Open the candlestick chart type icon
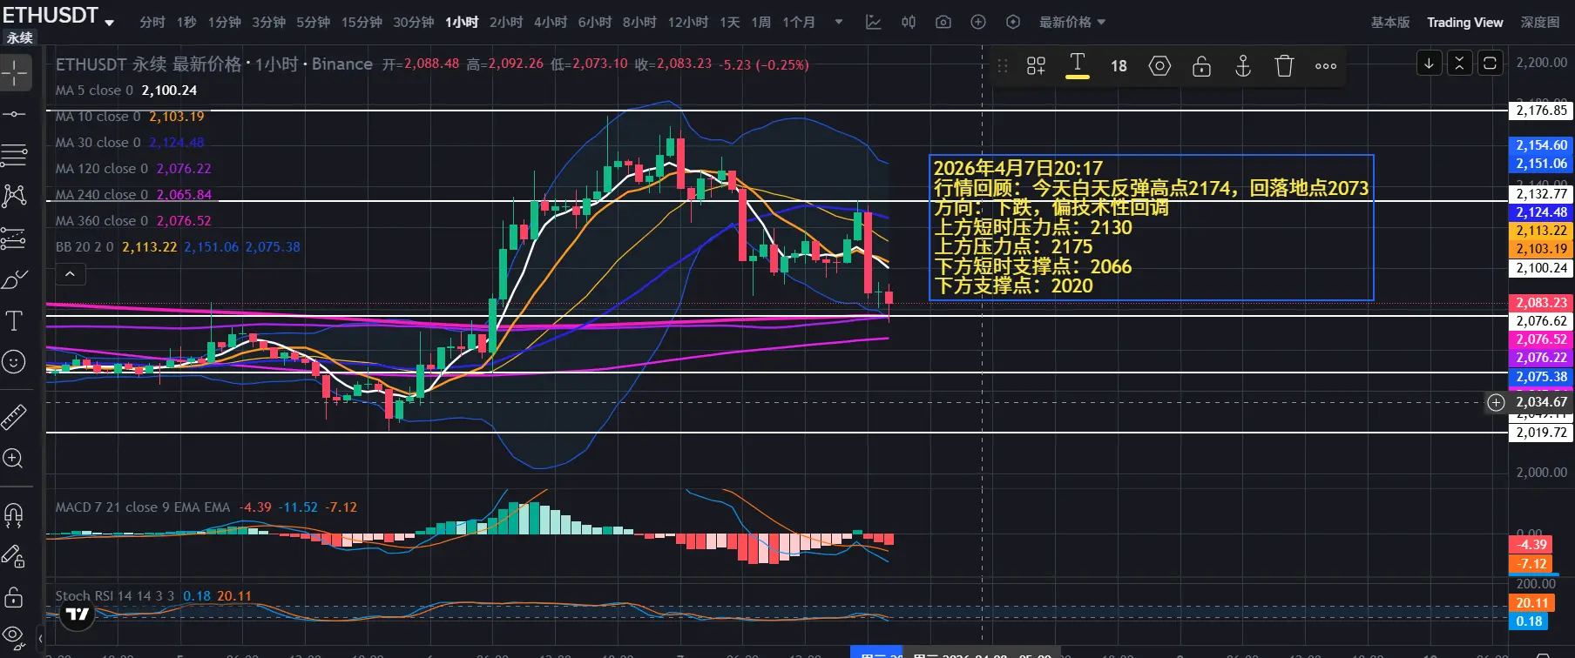 [909, 22]
